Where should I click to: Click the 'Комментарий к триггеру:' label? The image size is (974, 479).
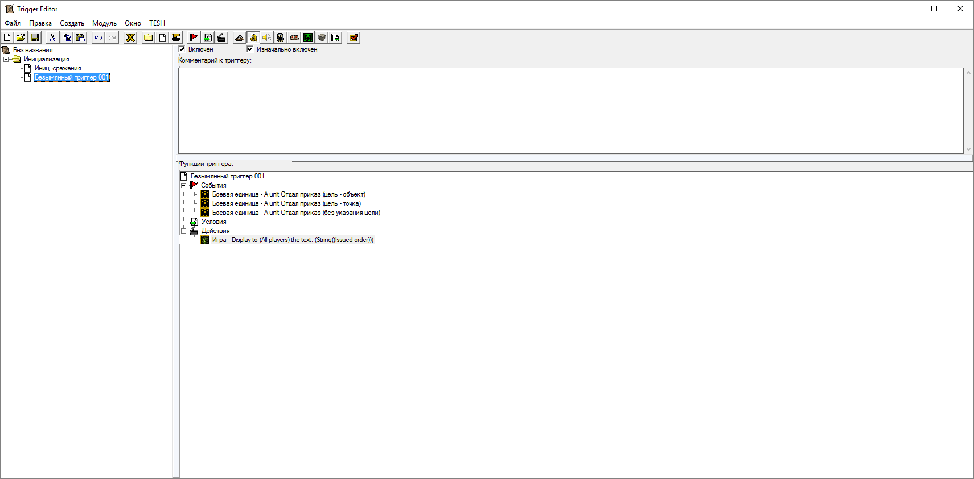tap(215, 60)
